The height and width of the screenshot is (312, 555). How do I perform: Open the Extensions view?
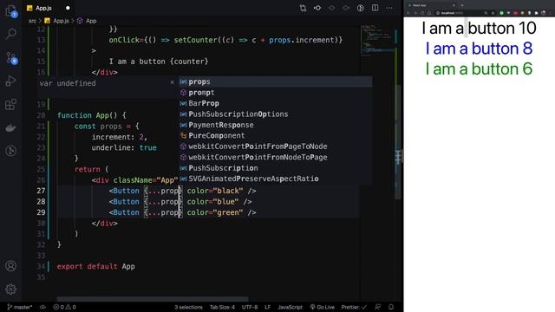pyautogui.click(x=10, y=104)
